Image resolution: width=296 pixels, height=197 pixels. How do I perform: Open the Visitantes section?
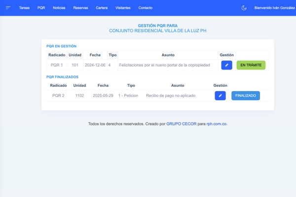(123, 8)
